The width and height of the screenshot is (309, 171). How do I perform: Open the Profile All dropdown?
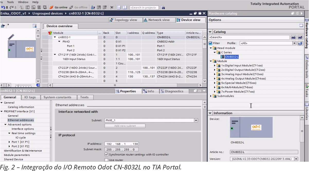pyautogui.click(x=295, y=43)
